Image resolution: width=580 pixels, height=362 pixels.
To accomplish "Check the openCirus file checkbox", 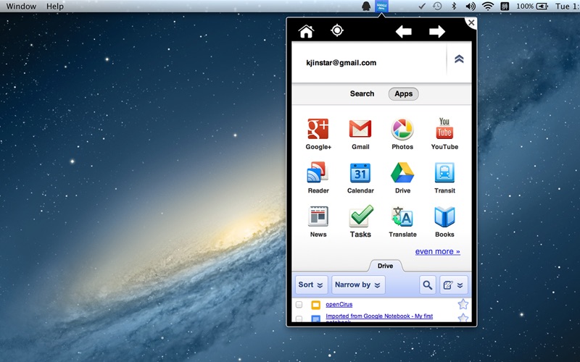I will (x=299, y=304).
